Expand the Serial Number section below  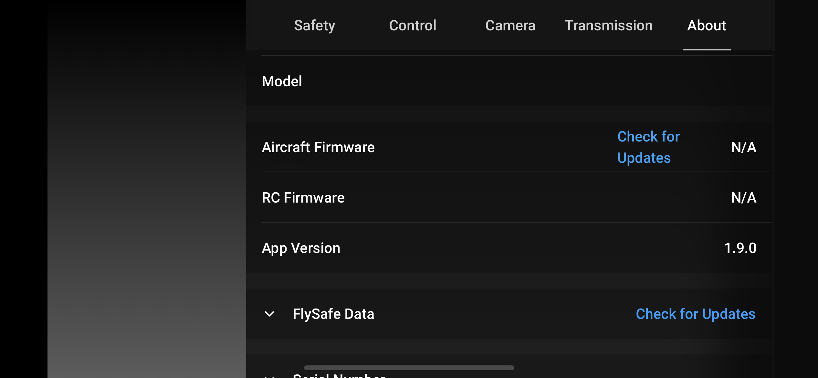[269, 374]
